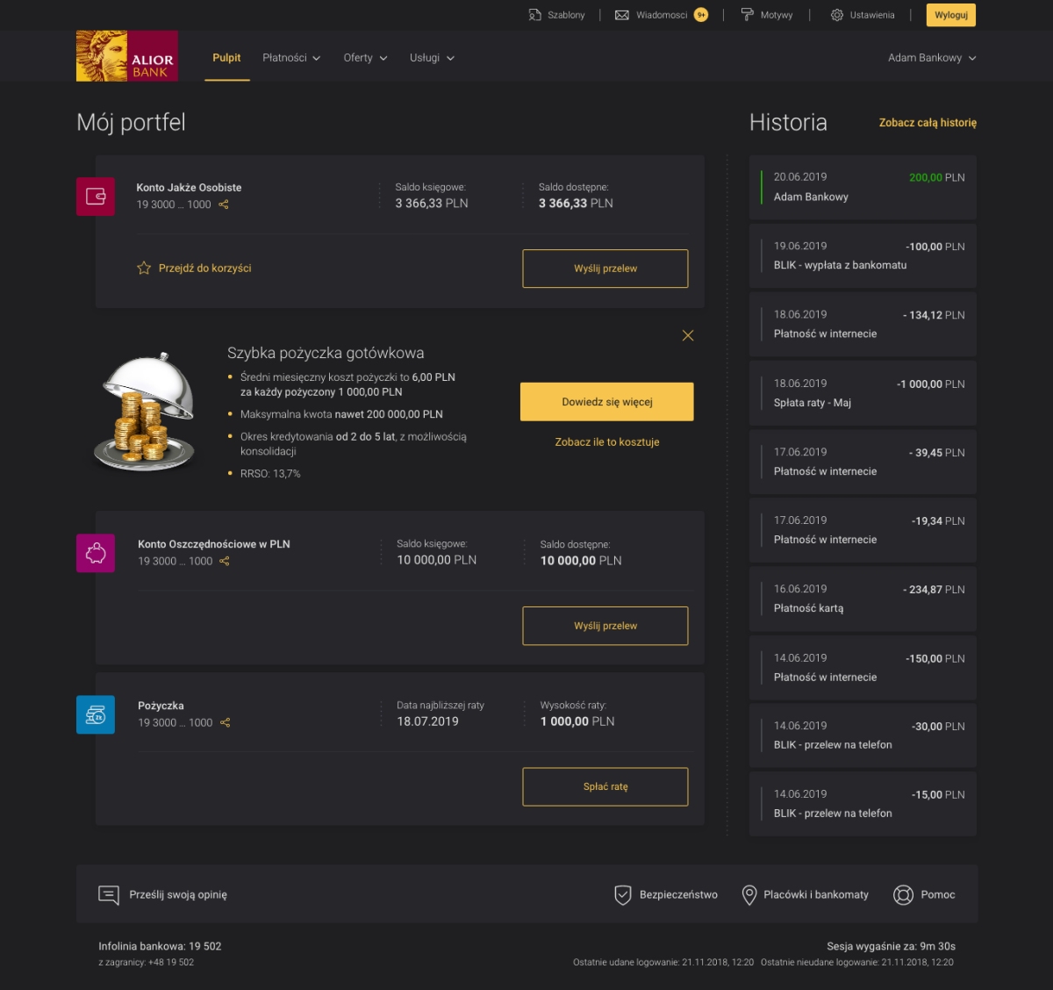The width and height of the screenshot is (1053, 990).
Task: Open Wiadomości envelope icon
Action: tap(622, 15)
